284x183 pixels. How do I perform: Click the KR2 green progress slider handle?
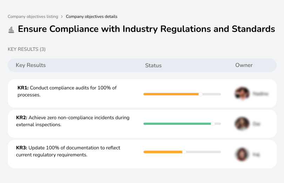(x=213, y=124)
